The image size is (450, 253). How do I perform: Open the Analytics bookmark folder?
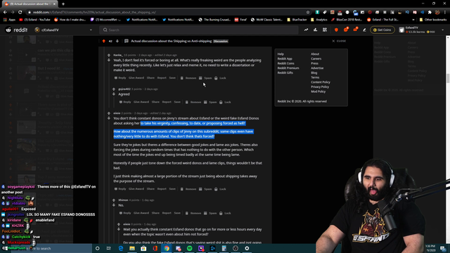tap(319, 20)
